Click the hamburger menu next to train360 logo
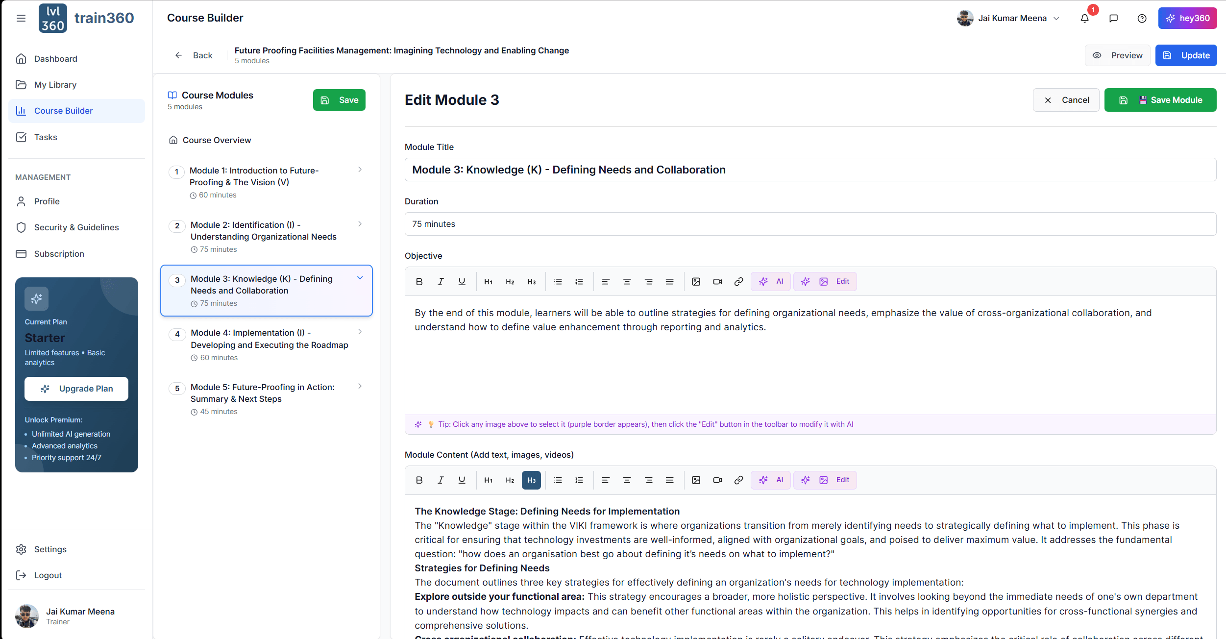This screenshot has width=1226, height=639. [x=21, y=18]
